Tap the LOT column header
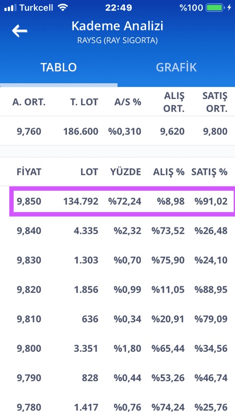 tap(90, 172)
